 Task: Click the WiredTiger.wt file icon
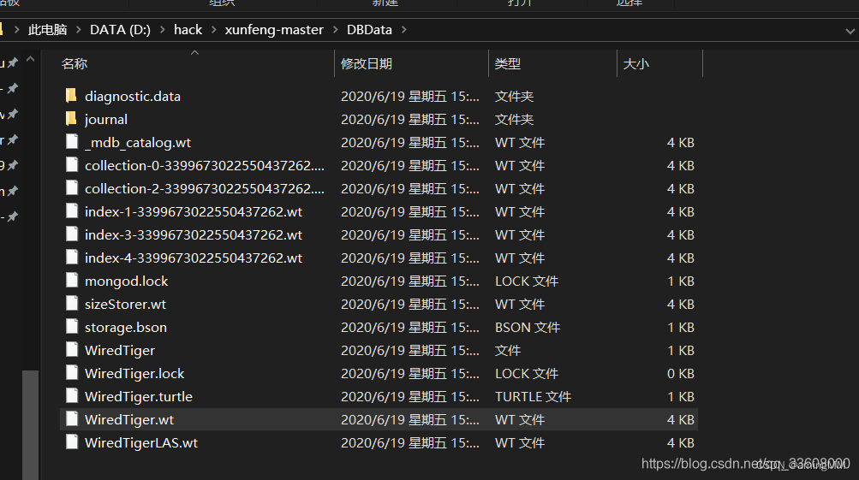tap(72, 419)
